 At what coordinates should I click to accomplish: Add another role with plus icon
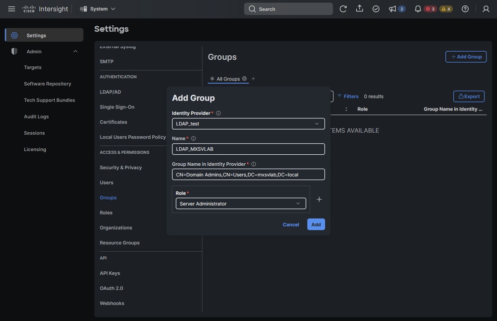click(x=319, y=199)
